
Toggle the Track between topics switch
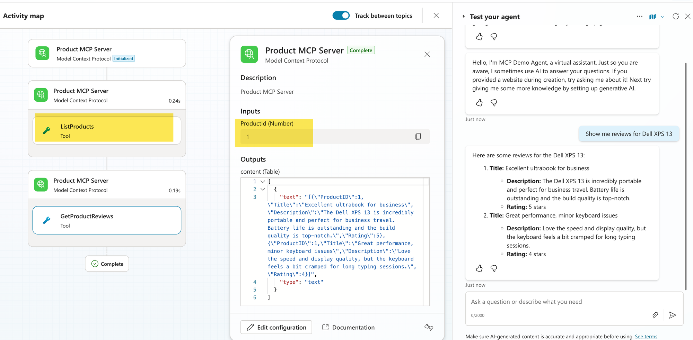pos(341,16)
